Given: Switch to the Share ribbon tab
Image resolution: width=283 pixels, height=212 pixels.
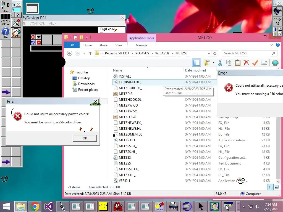Looking at the screenshot, I should 103,45.
